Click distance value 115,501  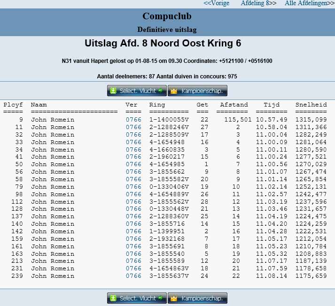tap(238, 120)
